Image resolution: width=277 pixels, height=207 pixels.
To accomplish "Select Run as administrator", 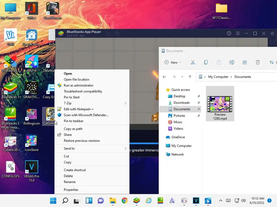I will (x=92, y=85).
